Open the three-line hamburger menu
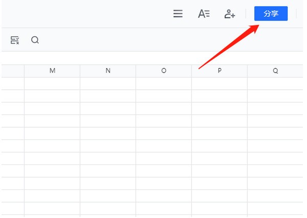 click(x=178, y=14)
